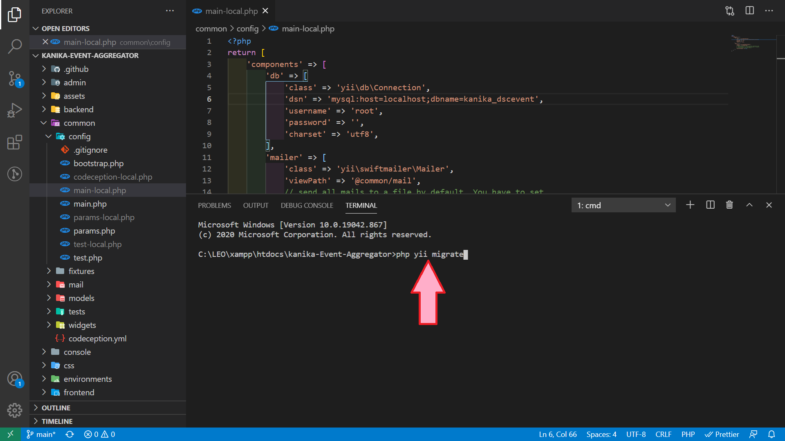Split the terminal panel
785x441 pixels.
[710, 205]
